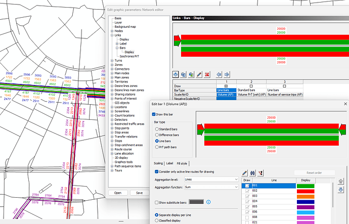349x224 pixels.
Task: Click the Reset order button
Action: pos(314,172)
